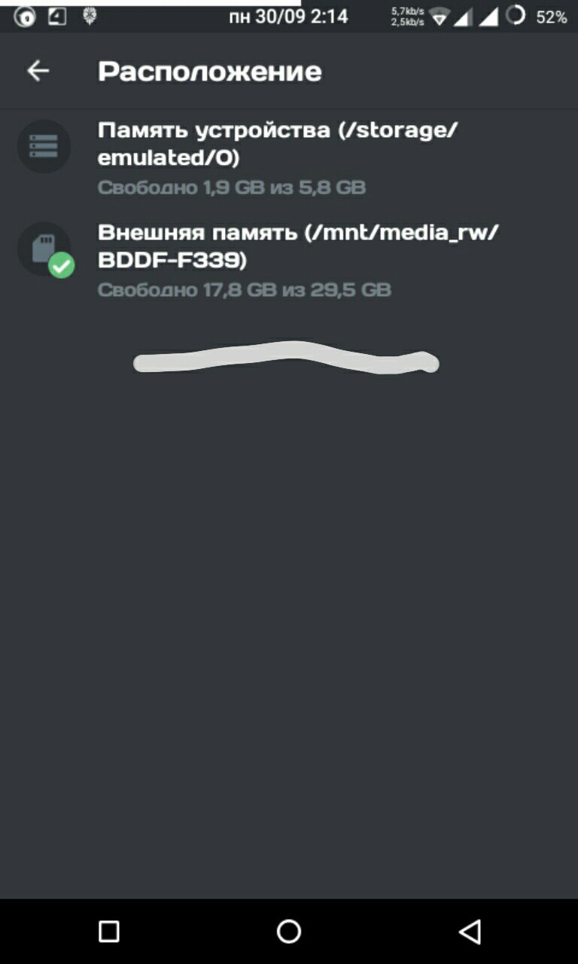Open recent apps with the square button
Image resolution: width=578 pixels, height=964 pixels.
click(109, 932)
